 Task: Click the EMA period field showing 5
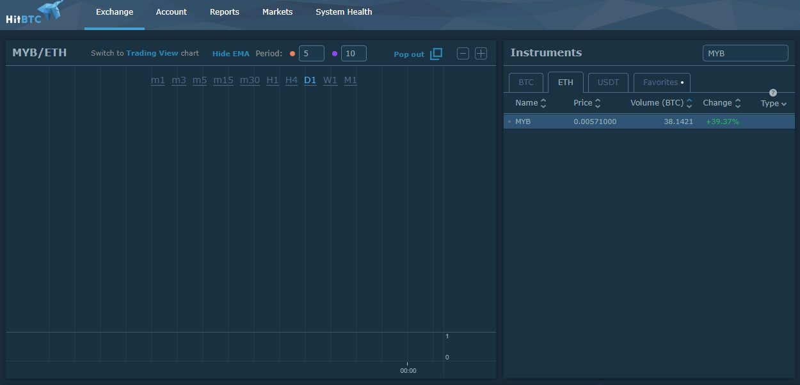click(x=312, y=54)
